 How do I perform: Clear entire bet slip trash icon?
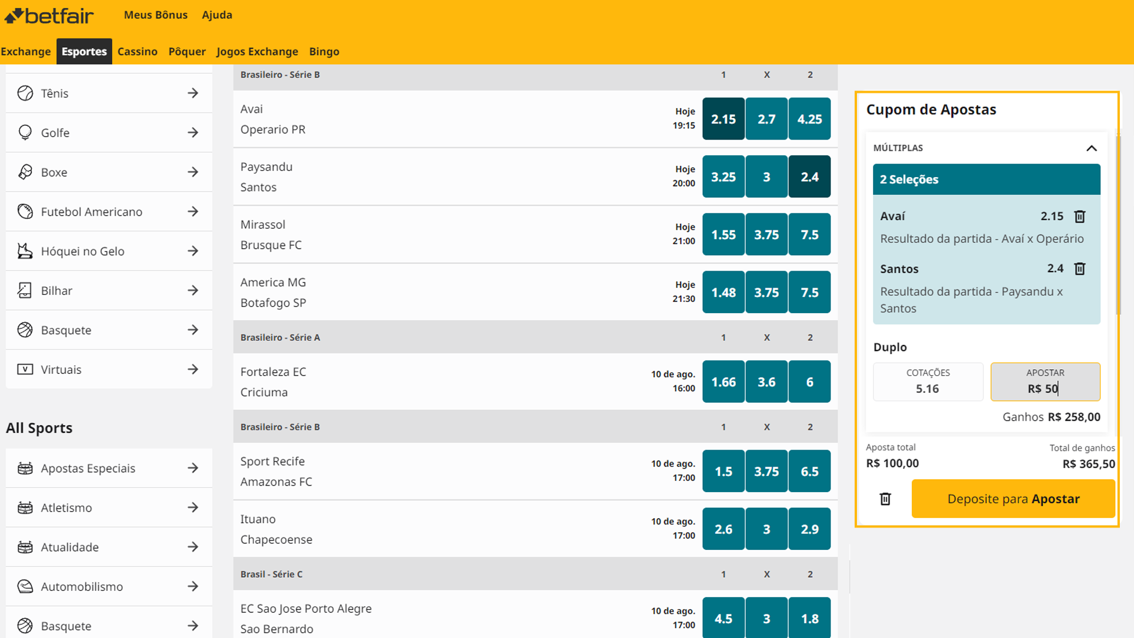click(885, 499)
